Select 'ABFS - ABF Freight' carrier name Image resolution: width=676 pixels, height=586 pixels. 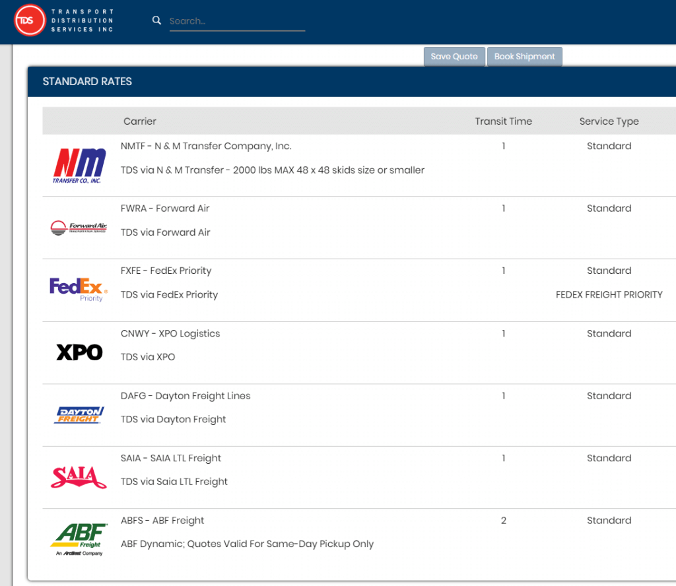tap(162, 521)
